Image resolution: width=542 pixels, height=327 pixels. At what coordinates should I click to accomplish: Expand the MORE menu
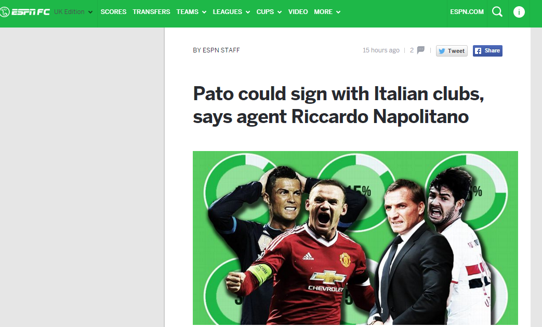(x=327, y=12)
